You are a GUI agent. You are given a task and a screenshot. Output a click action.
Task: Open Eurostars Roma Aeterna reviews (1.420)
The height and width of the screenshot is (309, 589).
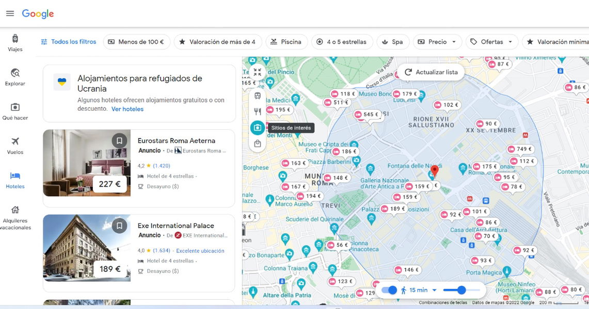pyautogui.click(x=162, y=165)
